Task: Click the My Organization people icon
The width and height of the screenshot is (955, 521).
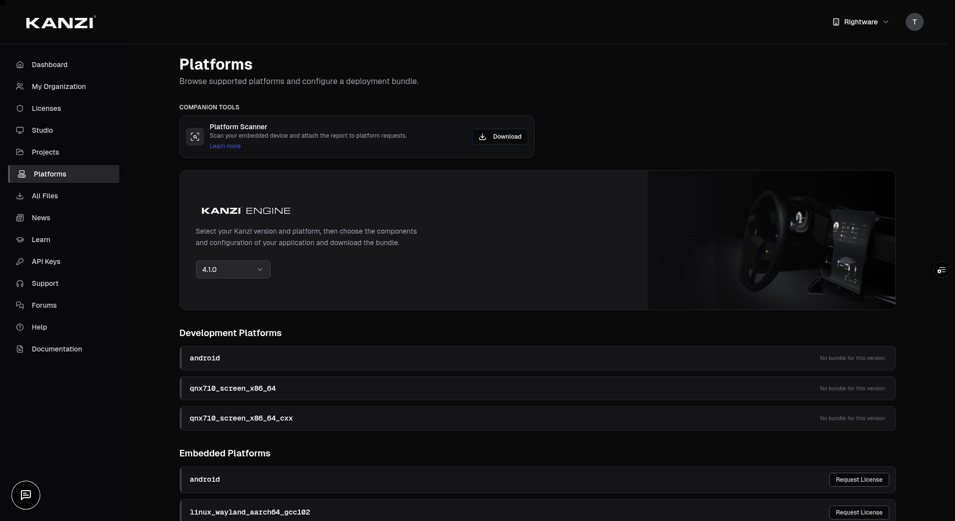Action: [x=20, y=87]
